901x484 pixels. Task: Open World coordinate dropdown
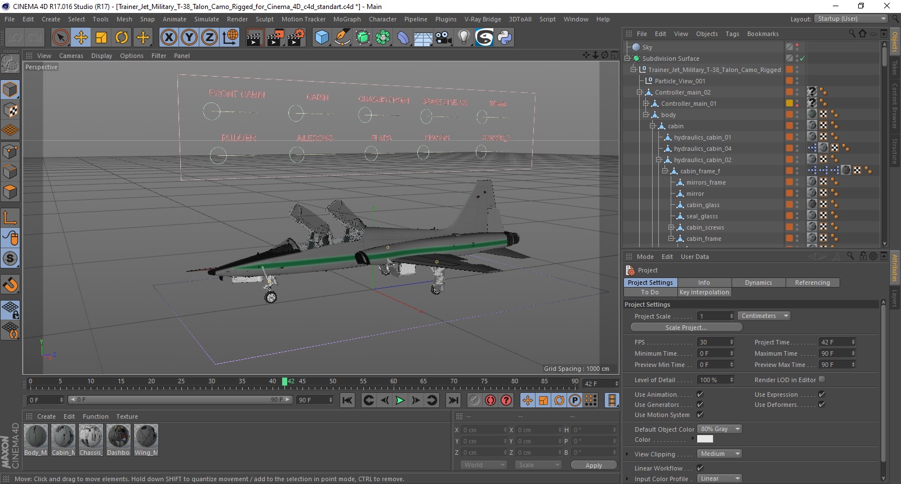pos(484,465)
